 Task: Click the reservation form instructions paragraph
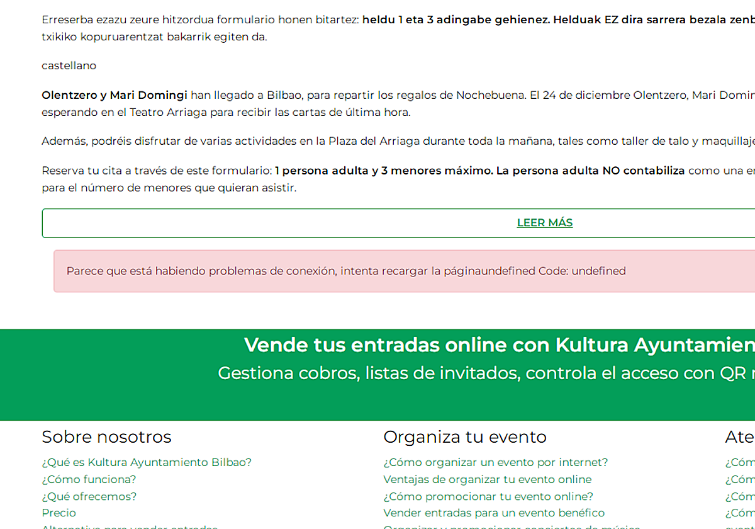point(377,178)
